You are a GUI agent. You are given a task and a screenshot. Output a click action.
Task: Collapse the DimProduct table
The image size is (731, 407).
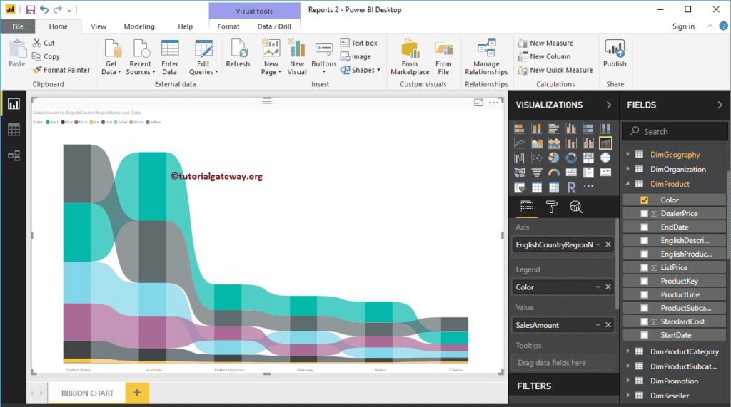coord(628,184)
